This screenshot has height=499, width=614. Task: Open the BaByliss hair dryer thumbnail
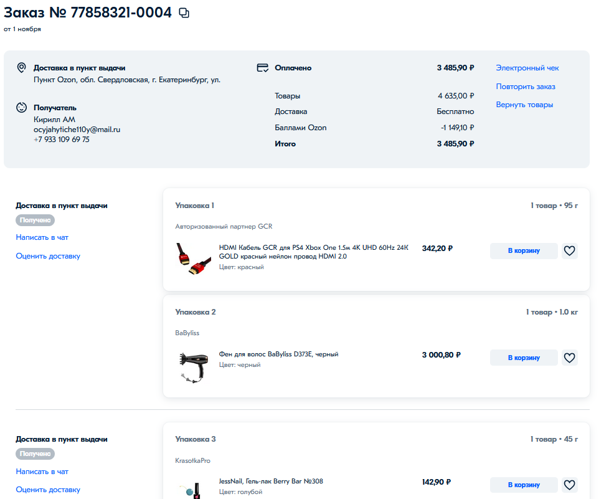(x=194, y=367)
